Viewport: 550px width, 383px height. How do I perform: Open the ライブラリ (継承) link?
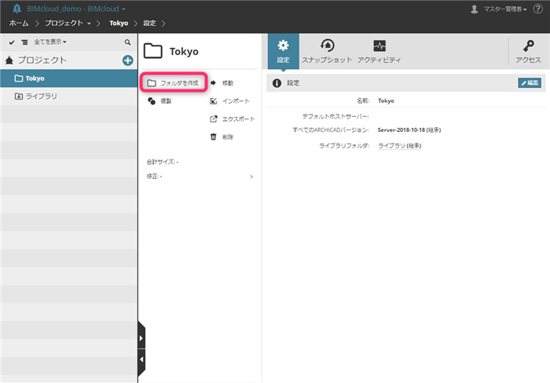click(x=399, y=146)
